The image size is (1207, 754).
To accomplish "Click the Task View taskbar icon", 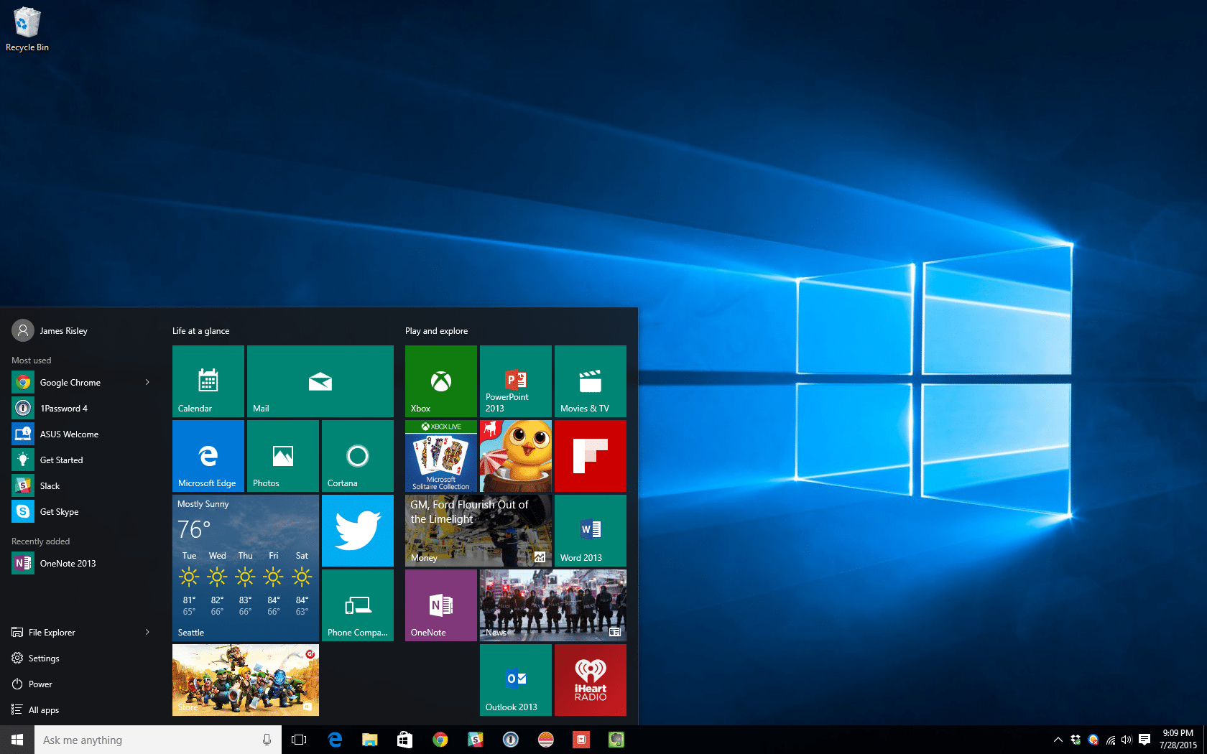I will [299, 740].
